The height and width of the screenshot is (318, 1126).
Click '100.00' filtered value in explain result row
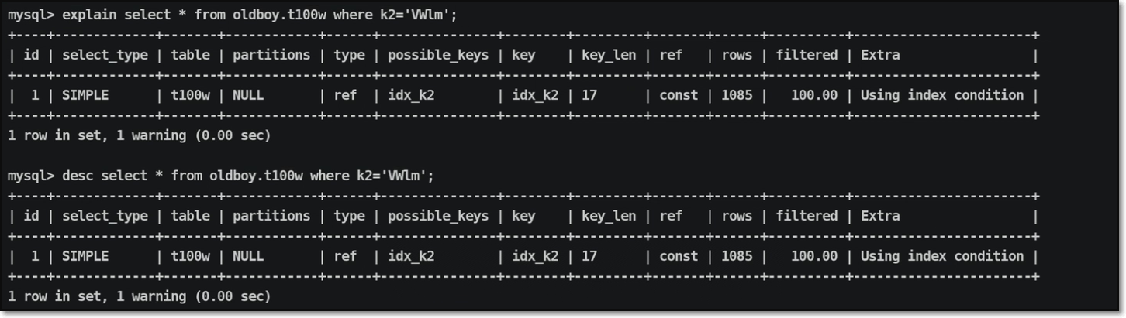(814, 95)
